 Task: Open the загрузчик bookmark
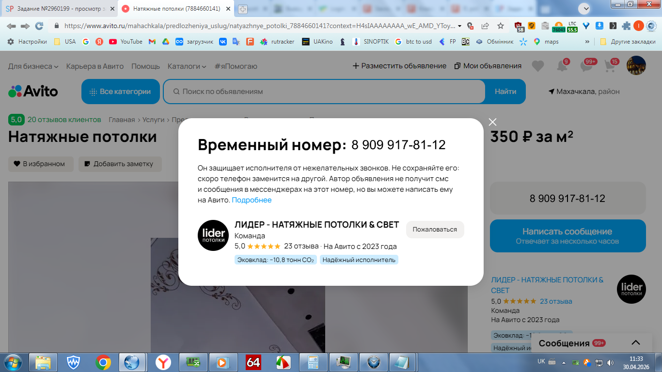click(194, 42)
